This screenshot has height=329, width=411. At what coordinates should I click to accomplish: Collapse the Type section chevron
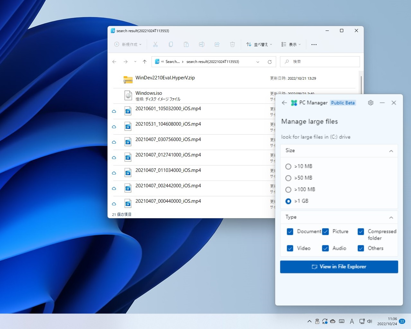[x=391, y=218]
